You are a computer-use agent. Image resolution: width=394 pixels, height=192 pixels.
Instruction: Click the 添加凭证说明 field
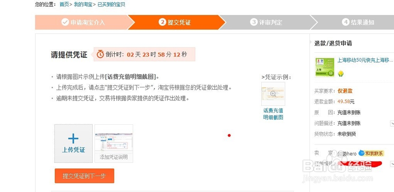(x=114, y=157)
